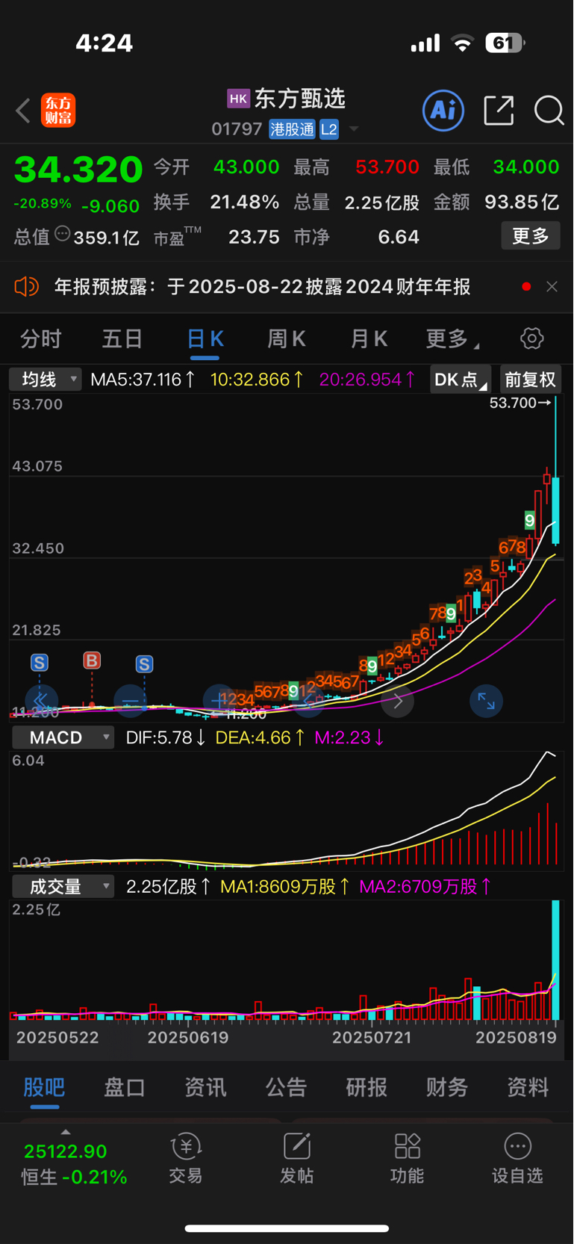
Task: Tap the back arrow icon
Action: (x=23, y=111)
